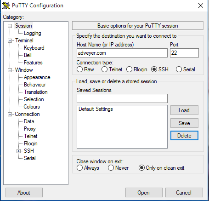Click the Save session button
The image size is (209, 201).
[184, 123]
